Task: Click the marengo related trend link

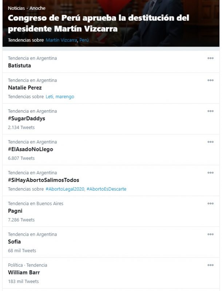Action: click(x=65, y=96)
